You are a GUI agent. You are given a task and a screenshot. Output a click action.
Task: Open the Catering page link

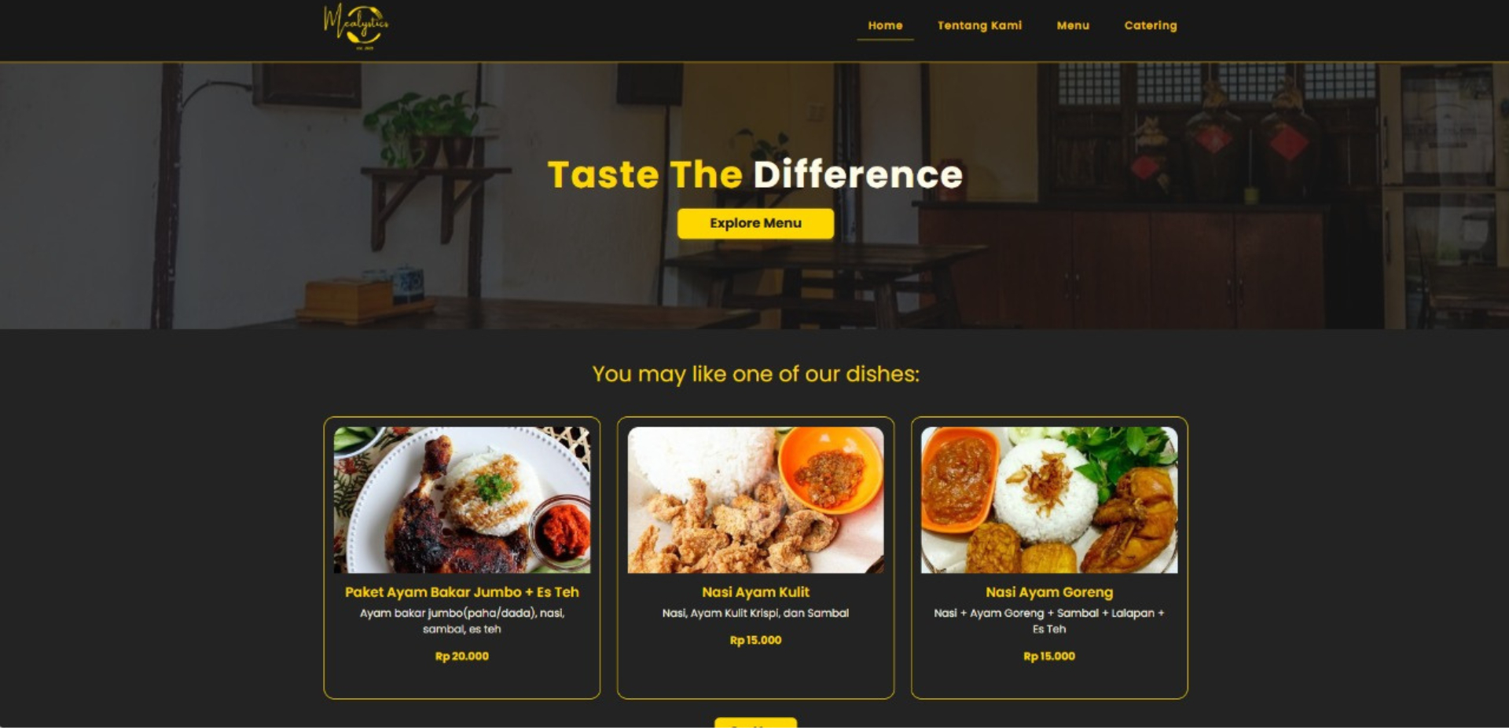[1151, 25]
